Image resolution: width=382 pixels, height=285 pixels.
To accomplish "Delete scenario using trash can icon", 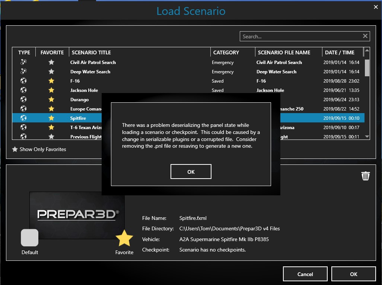I will pyautogui.click(x=365, y=176).
